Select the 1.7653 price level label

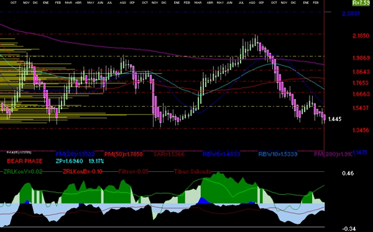click(361, 83)
